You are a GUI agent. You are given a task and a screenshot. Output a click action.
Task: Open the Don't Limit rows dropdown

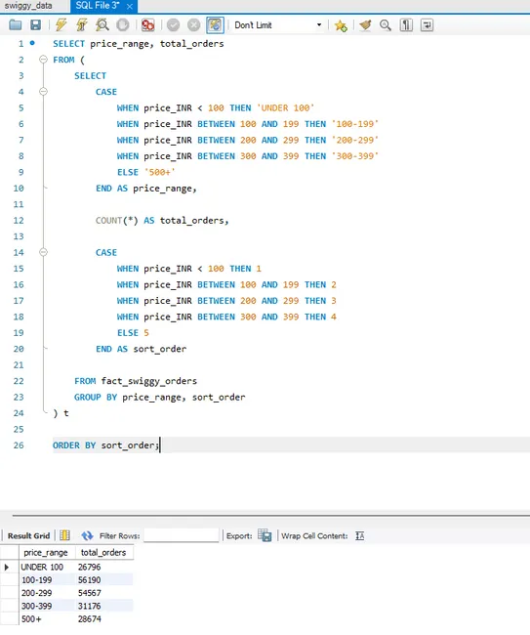[278, 25]
